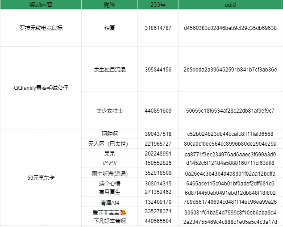
Task: Select the 罗技无线电竞鼠标 prize cell
Action: coord(41,28)
